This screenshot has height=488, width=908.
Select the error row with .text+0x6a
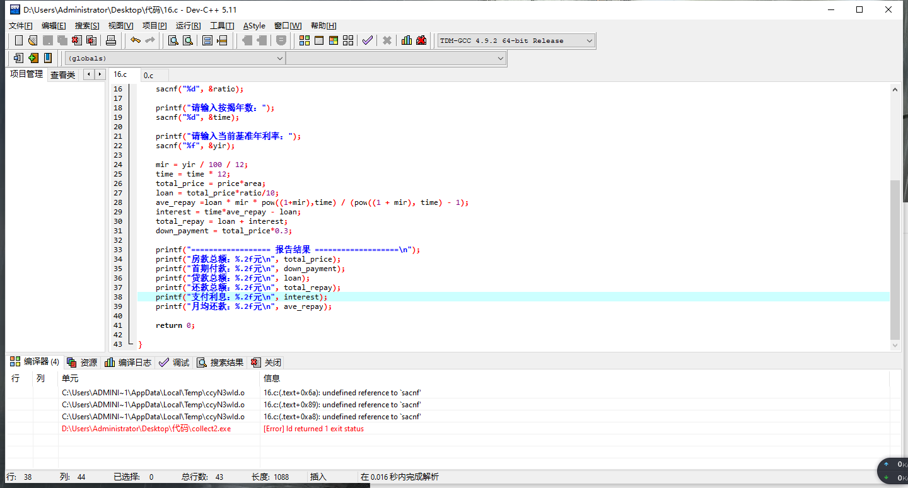pos(448,393)
